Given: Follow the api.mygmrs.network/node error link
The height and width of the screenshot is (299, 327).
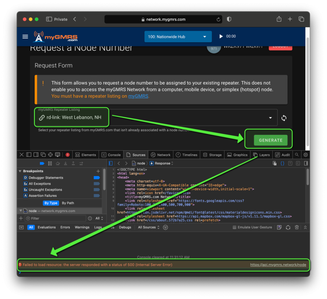Looking at the screenshot, I should point(278,265).
